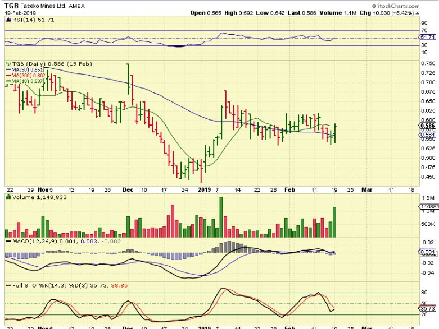This screenshot has width=439, height=329.
Task: Click the 35.73 stochastic value tag on axis
Action: pos(428,308)
